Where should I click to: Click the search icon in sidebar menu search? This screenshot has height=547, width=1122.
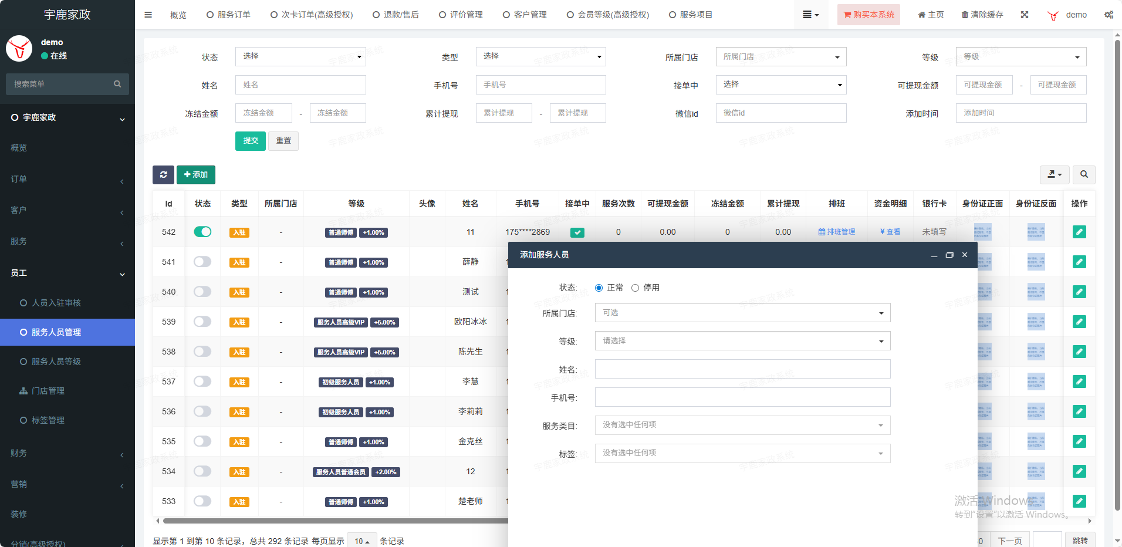pos(117,84)
